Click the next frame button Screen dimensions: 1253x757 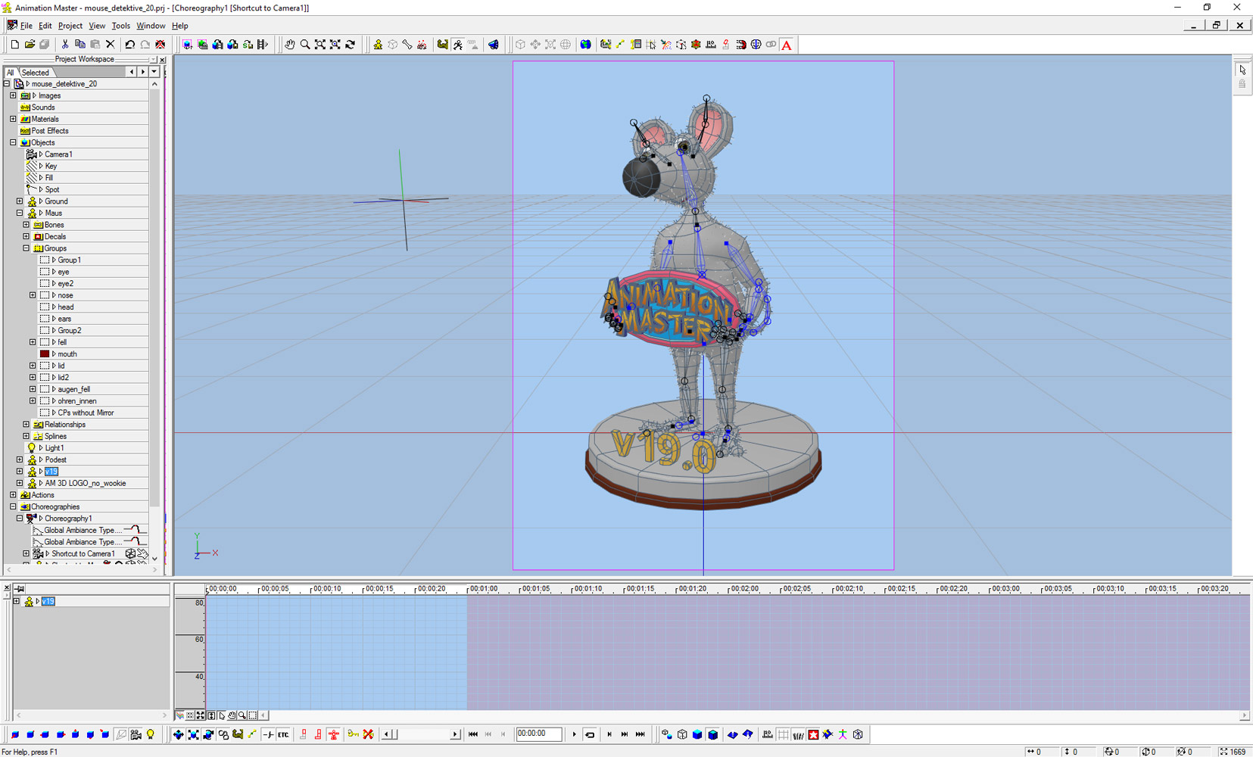click(x=609, y=734)
